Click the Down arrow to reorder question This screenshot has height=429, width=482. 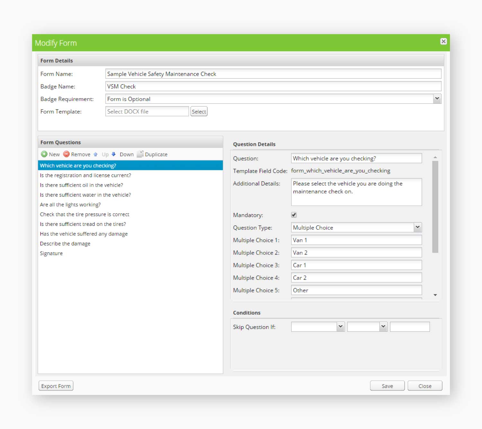pyautogui.click(x=114, y=154)
